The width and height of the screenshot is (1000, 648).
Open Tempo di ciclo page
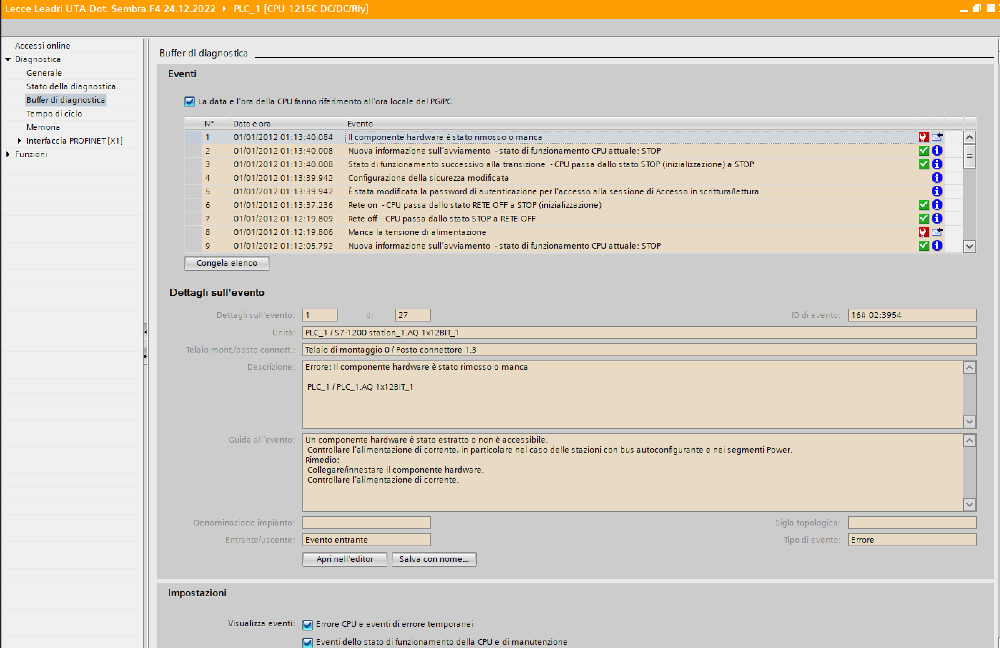(54, 113)
